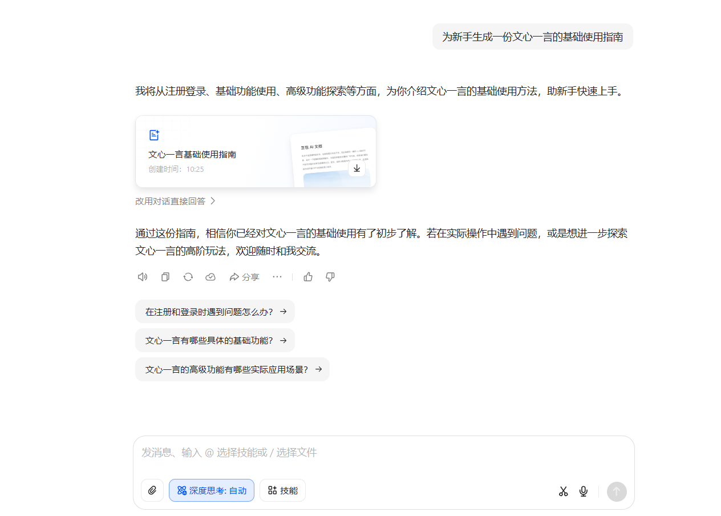The width and height of the screenshot is (721, 516).
Task: Open the scissors screenshot tool
Action: [x=564, y=491]
